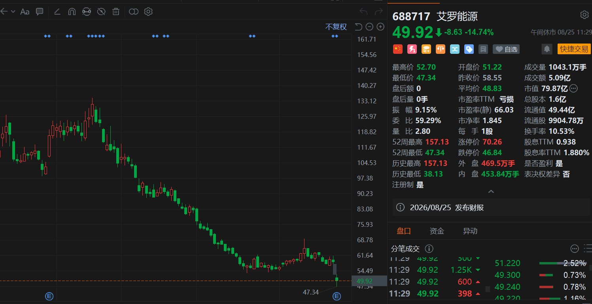Click the 47.34 low price annotation on chart
Screen dimensions: 592x304
[311, 292]
